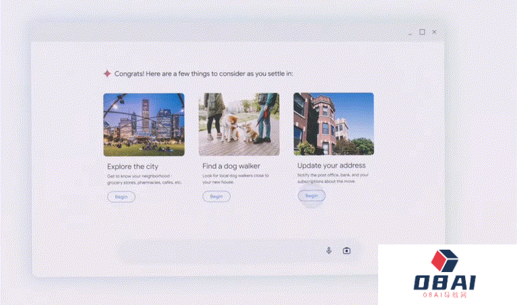Begin the Update your address suggestion

(311, 196)
